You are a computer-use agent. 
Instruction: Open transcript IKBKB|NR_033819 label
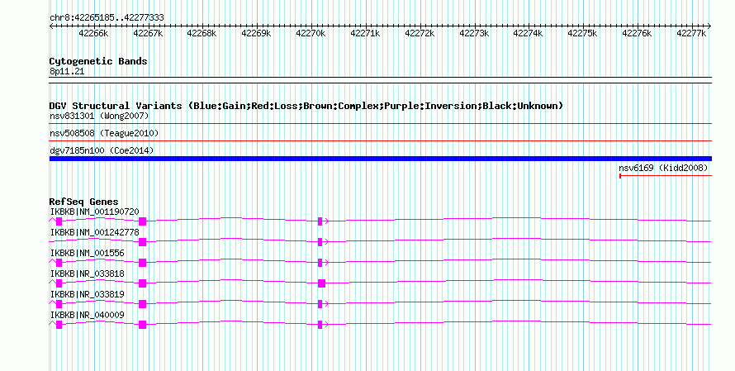point(88,294)
